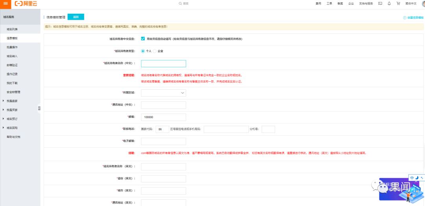Click the 省份（英文） input field
This screenshot has height=206, width=425.
coord(163,179)
